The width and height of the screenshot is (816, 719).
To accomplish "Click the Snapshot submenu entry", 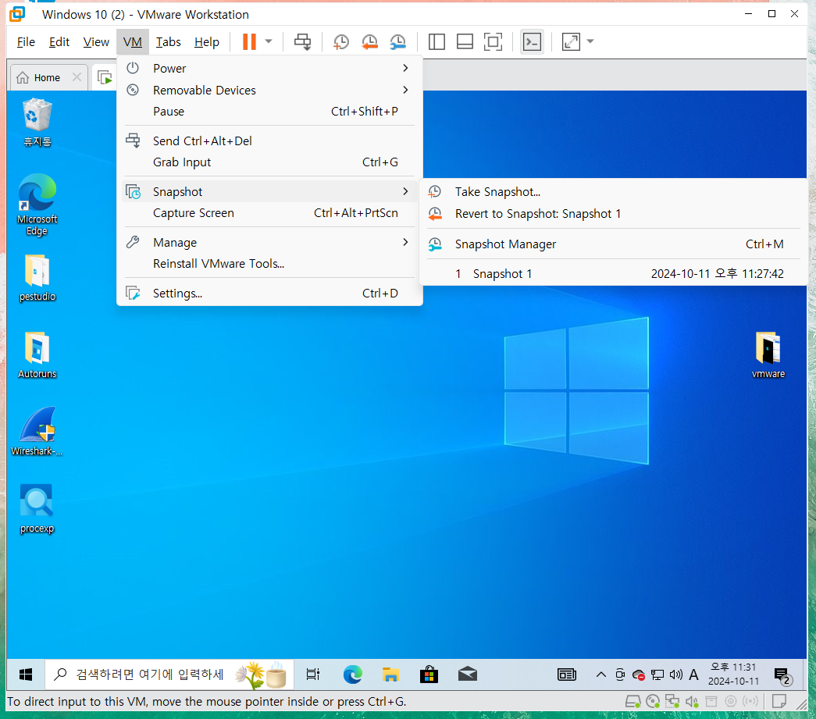I will (269, 191).
